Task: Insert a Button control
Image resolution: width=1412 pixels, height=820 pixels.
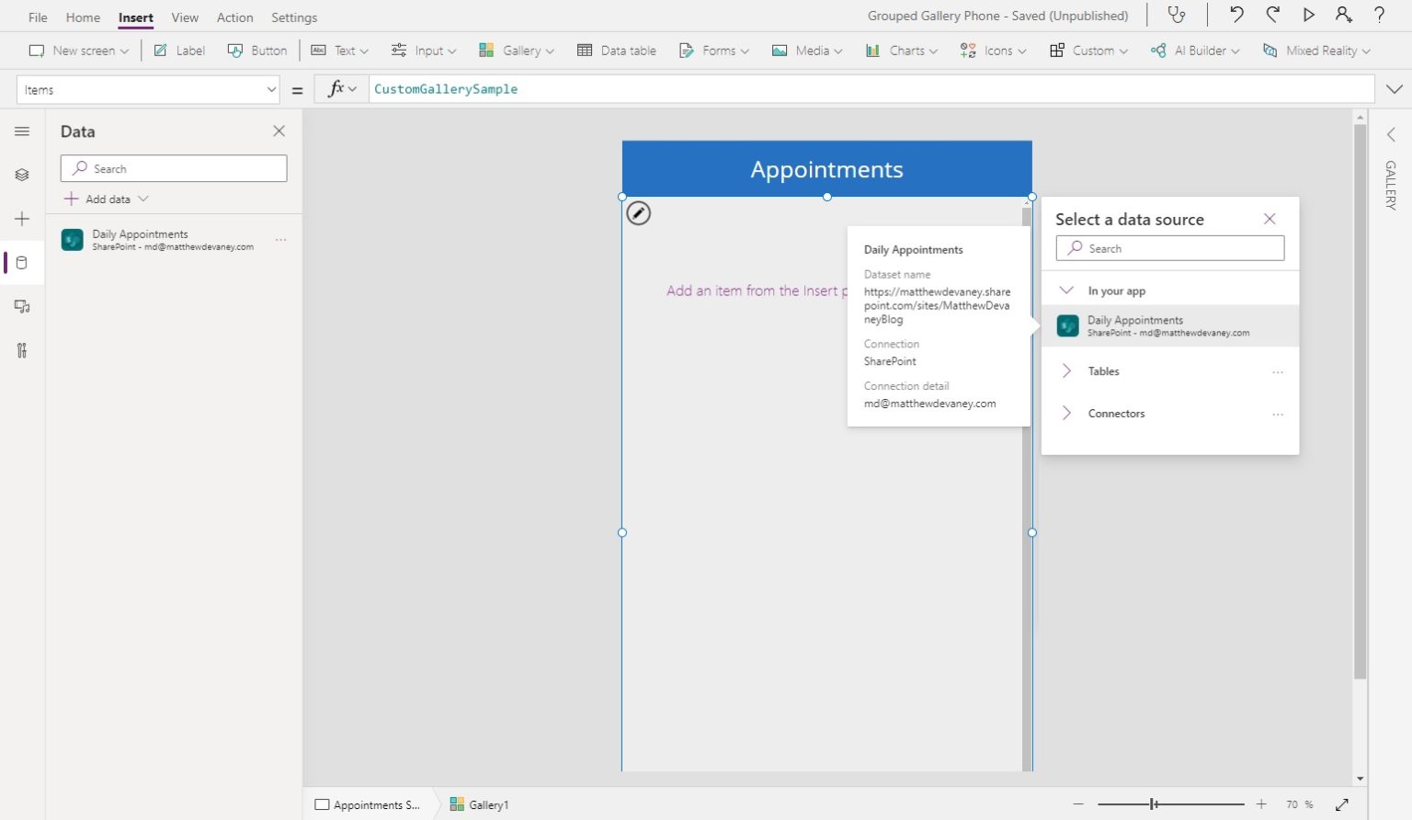Action: pyautogui.click(x=257, y=51)
